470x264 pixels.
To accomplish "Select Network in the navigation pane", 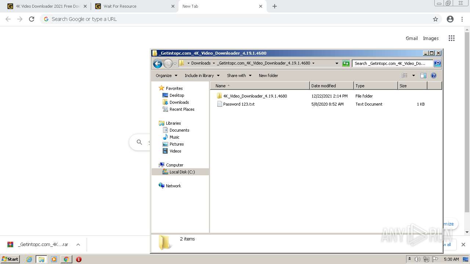I will [x=173, y=186].
